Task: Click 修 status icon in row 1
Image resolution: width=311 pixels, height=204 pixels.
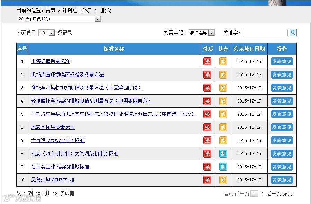Action: 223,62
